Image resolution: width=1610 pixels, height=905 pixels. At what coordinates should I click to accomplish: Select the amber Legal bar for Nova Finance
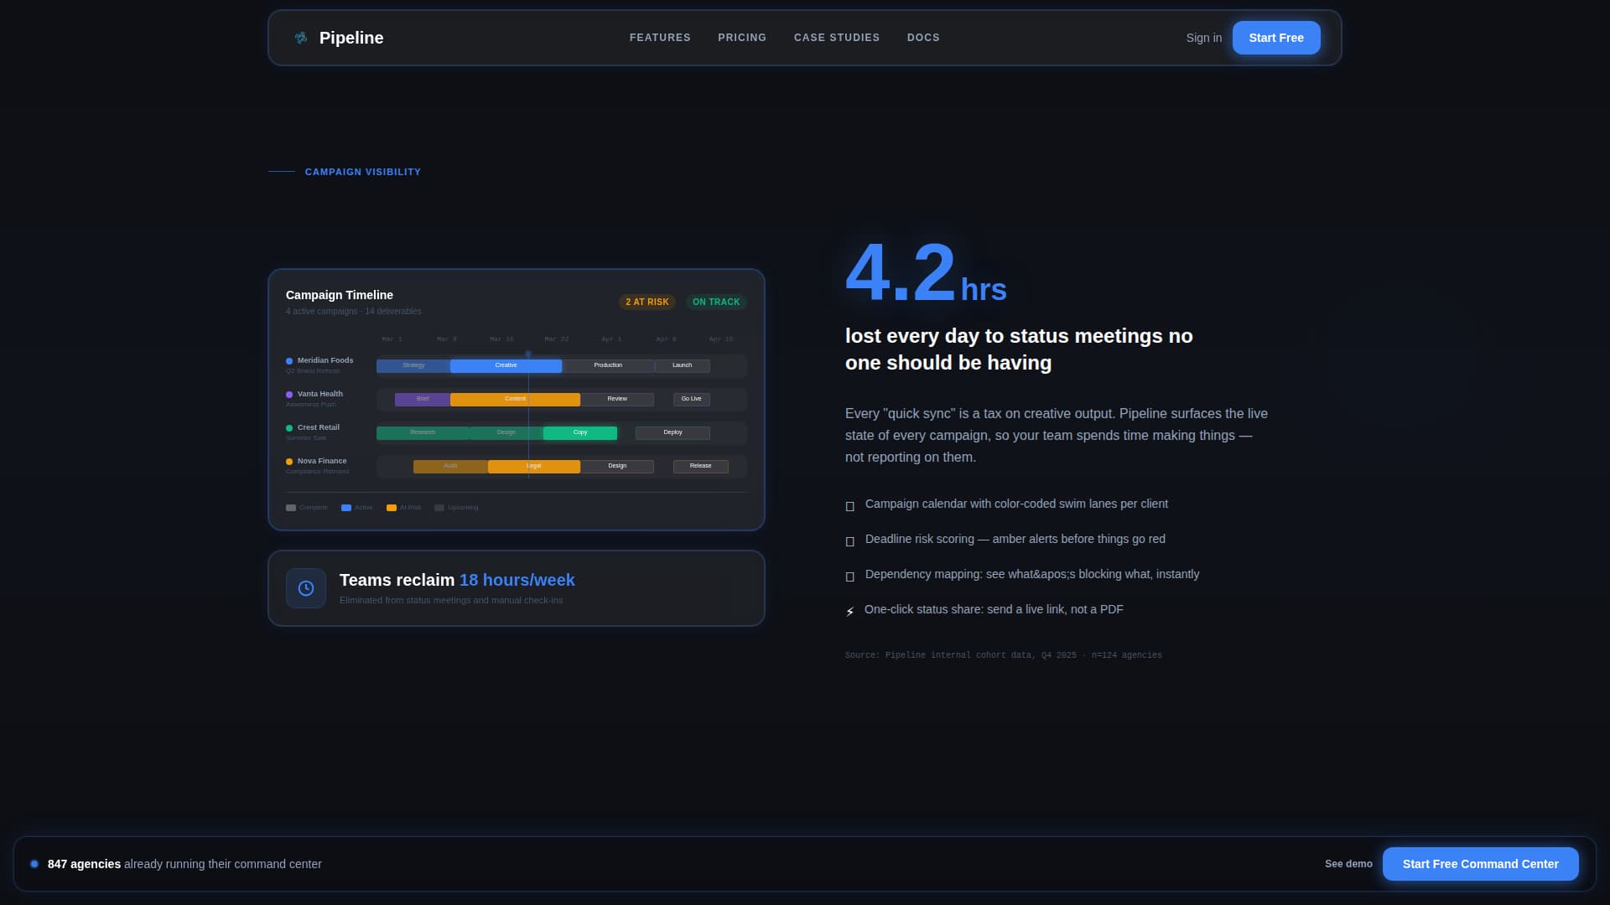point(534,466)
